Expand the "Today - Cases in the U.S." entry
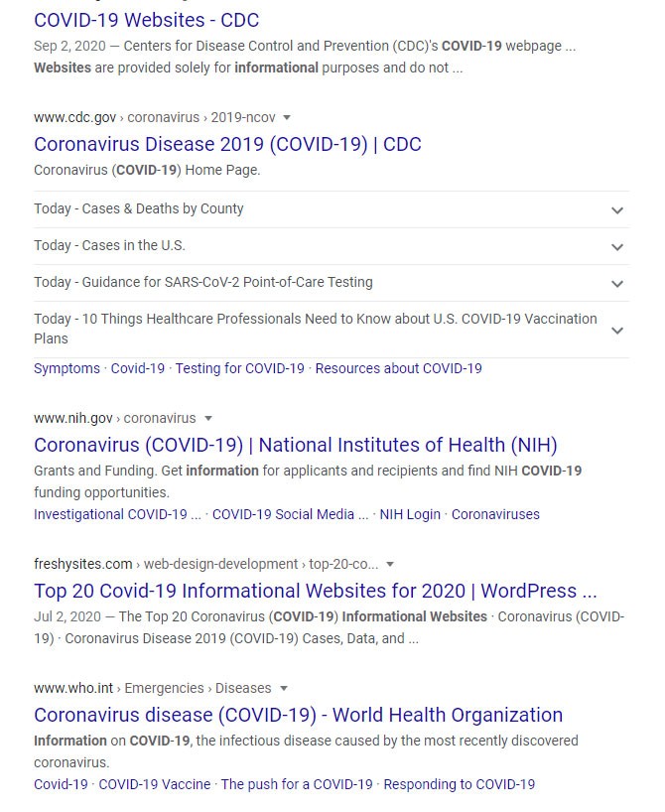The image size is (665, 812). tap(617, 246)
